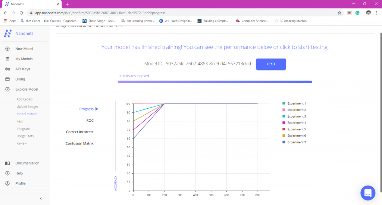The height and width of the screenshot is (205, 382).
Task: Show the Confusion Matrix view
Action: pos(79,143)
